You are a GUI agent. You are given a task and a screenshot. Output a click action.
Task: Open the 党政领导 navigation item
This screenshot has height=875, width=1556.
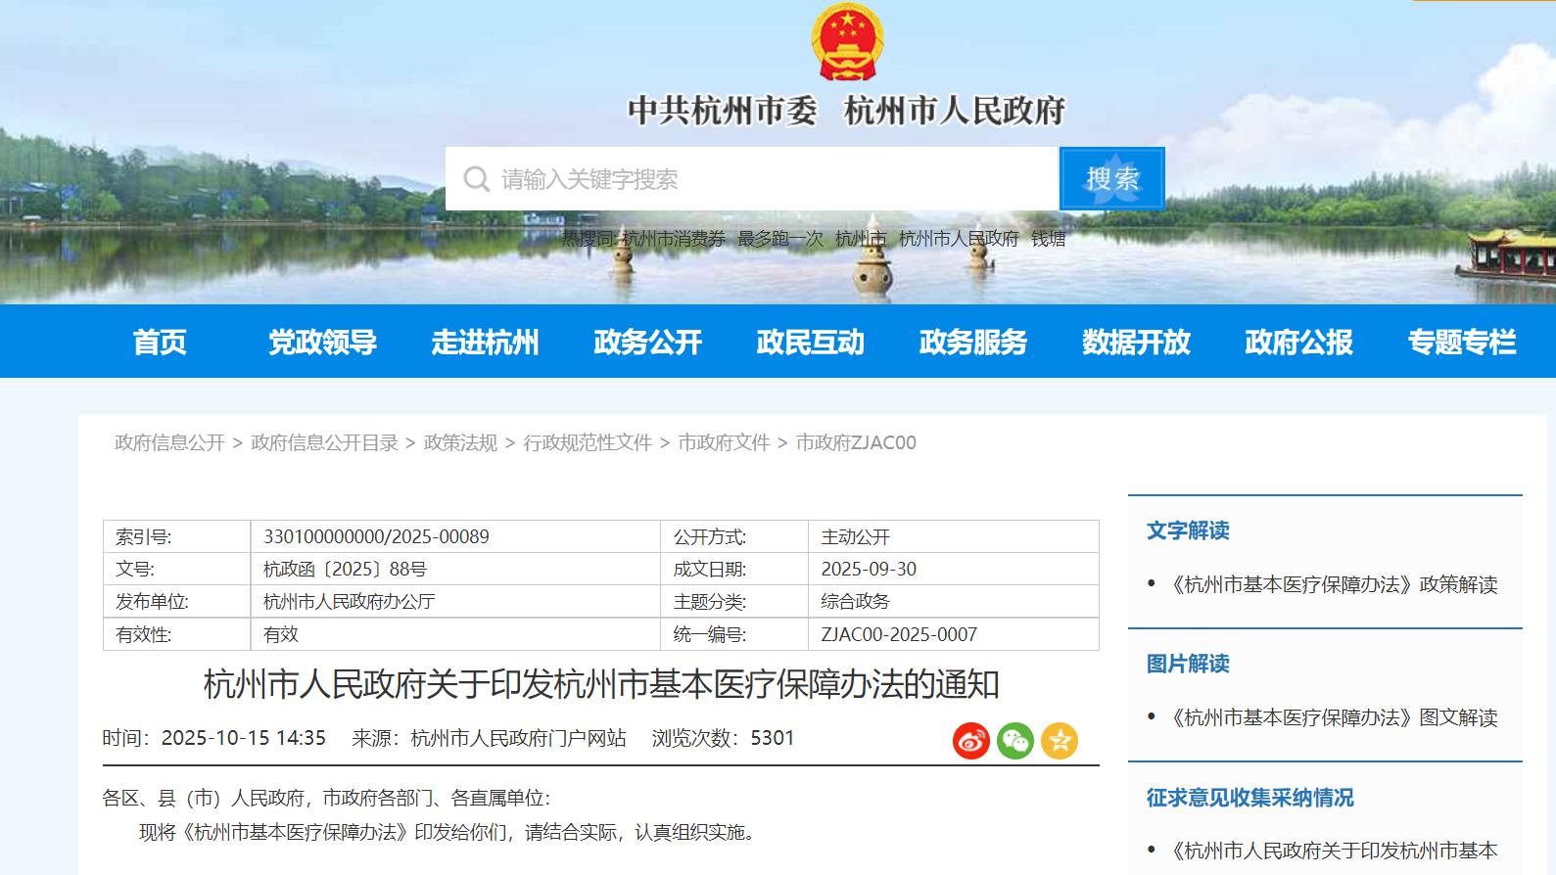pos(322,342)
